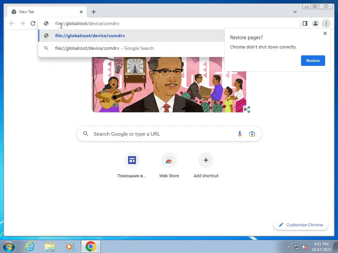
Task: Show hidden tray icons arrow
Action: tap(288, 247)
